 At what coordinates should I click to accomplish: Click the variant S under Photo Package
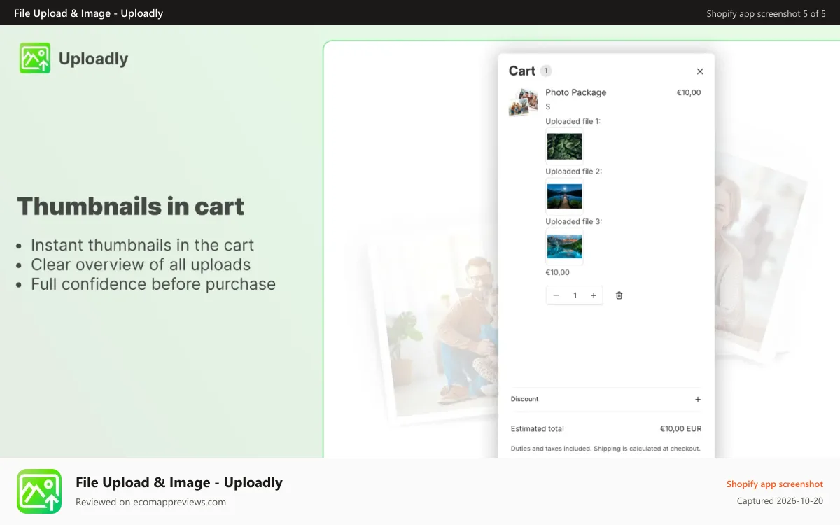[548, 107]
